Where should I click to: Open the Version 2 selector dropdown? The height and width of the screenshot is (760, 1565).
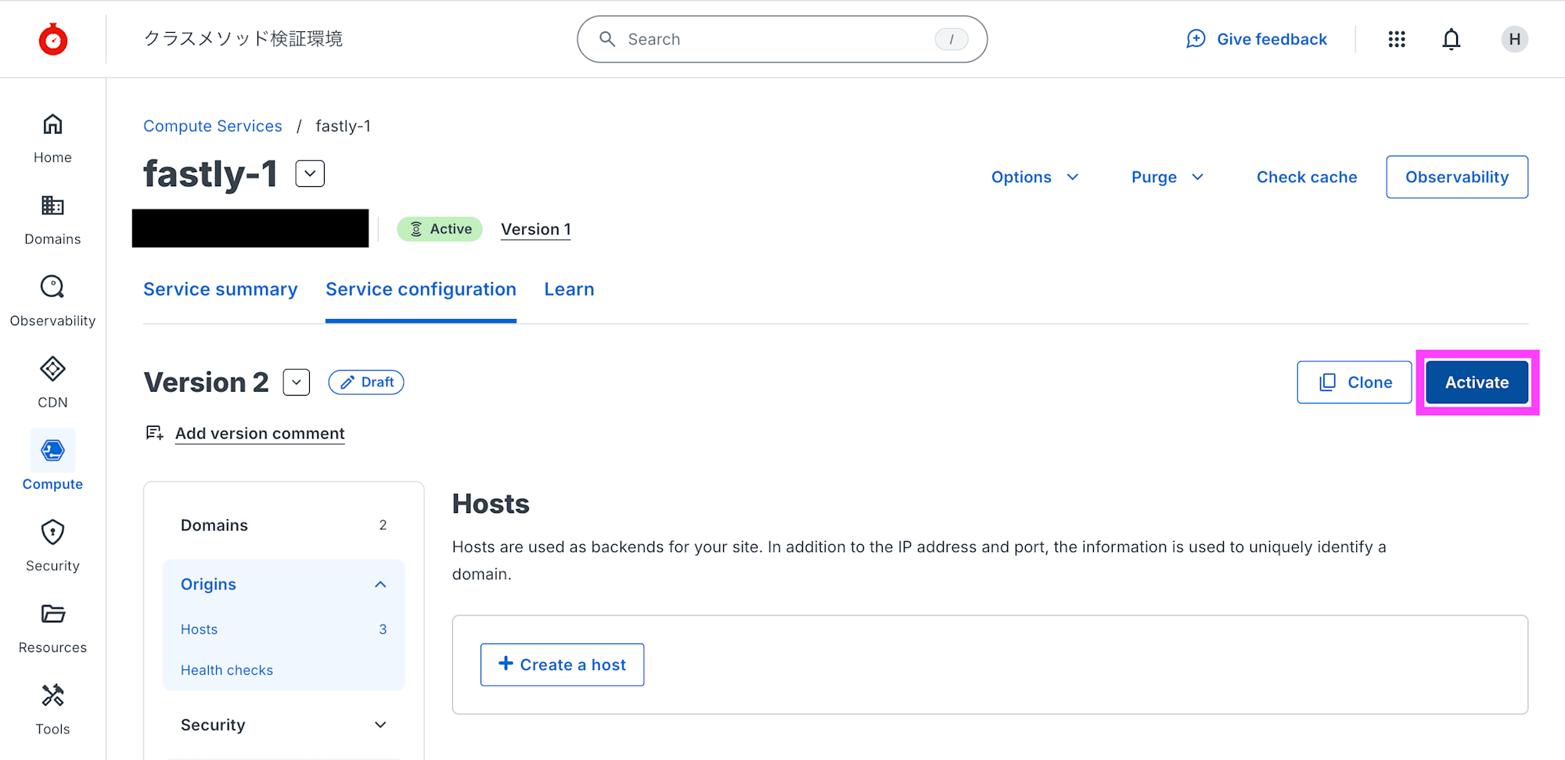click(297, 382)
